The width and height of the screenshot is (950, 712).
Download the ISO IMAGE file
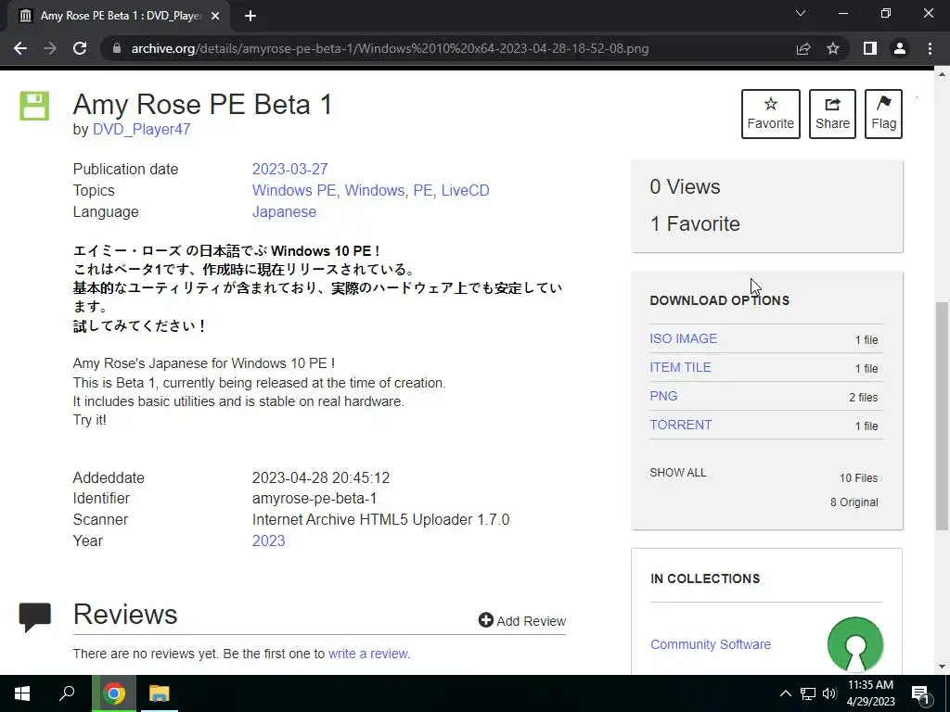684,338
